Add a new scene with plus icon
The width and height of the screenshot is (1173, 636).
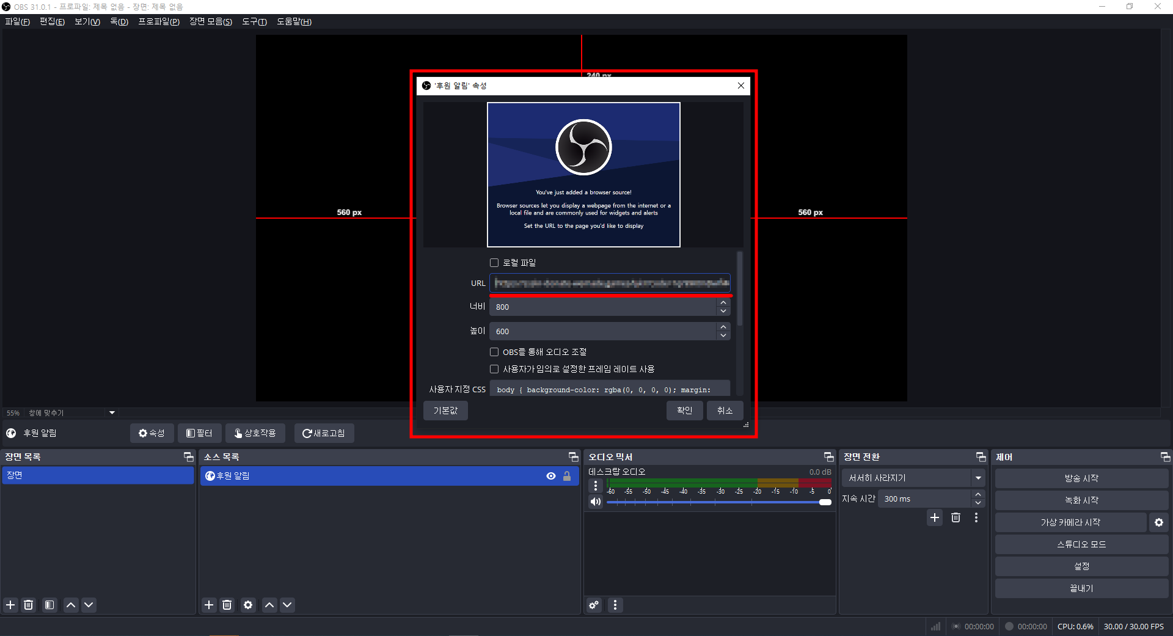(x=10, y=605)
